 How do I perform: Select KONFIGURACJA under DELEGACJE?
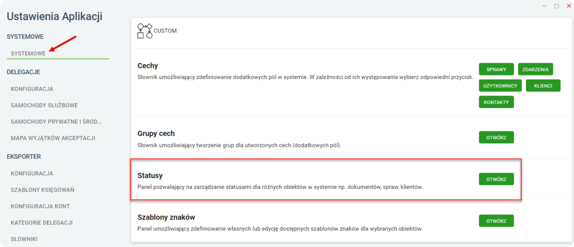click(x=32, y=89)
